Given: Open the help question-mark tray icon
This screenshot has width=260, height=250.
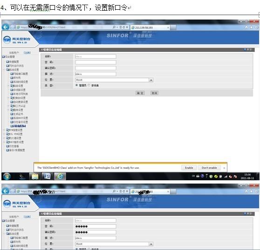Looking at the screenshot, I should coord(202,176).
